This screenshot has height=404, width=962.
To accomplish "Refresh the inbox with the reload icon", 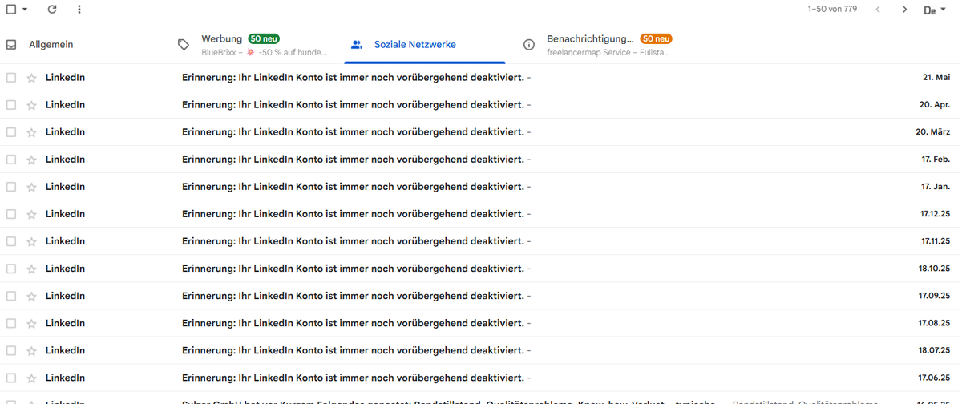I will pyautogui.click(x=52, y=10).
